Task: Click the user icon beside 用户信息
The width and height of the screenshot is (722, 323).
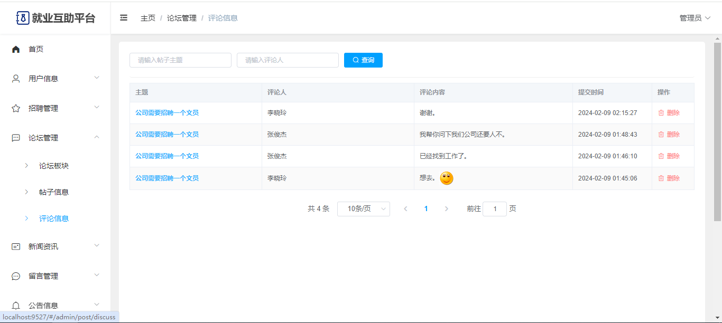Action: pos(16,79)
